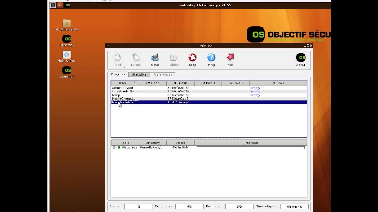Click the green status dot of Vista free

(119, 148)
